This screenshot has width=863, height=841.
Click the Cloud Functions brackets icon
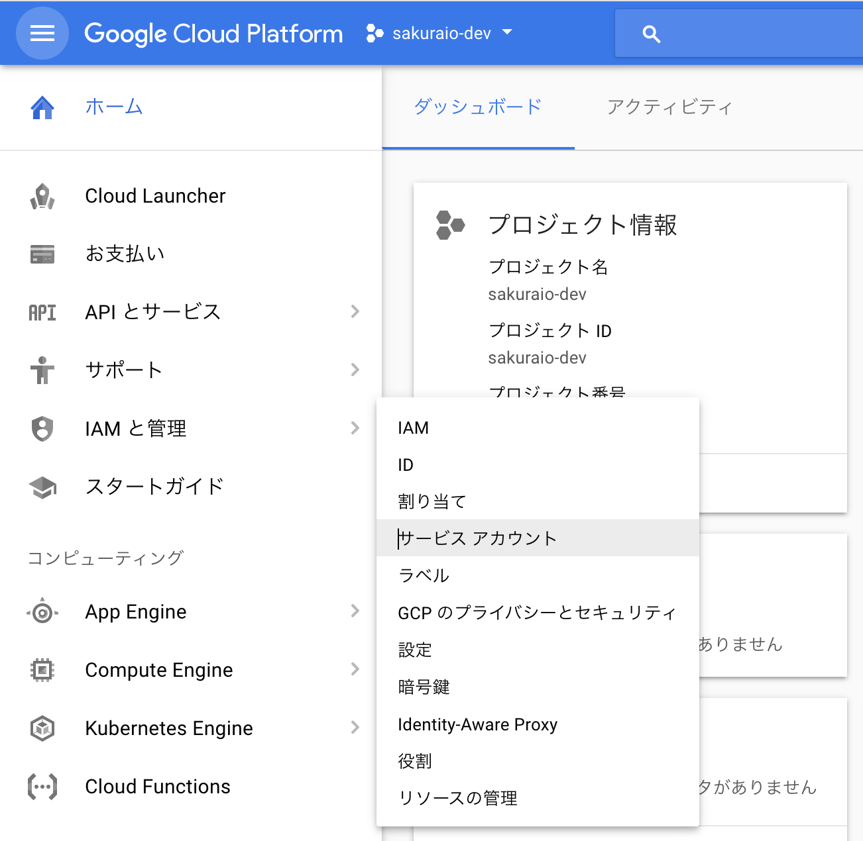click(x=42, y=787)
